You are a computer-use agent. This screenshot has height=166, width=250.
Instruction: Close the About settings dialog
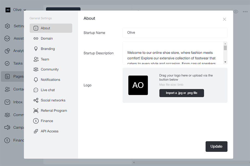tap(224, 19)
